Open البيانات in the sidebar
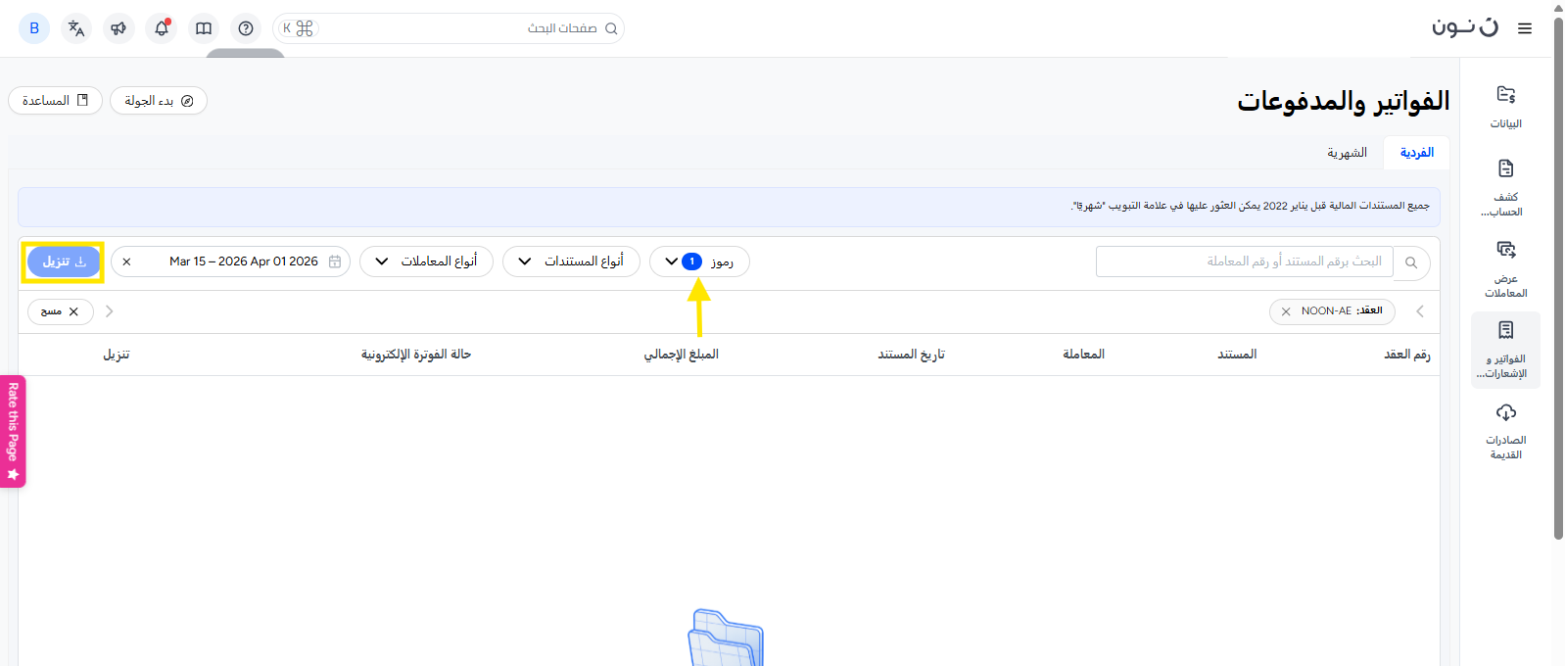The width and height of the screenshot is (1565, 666). point(1505,106)
